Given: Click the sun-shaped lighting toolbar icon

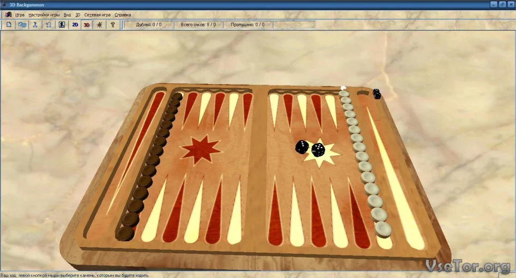Looking at the screenshot, I should [100, 24].
